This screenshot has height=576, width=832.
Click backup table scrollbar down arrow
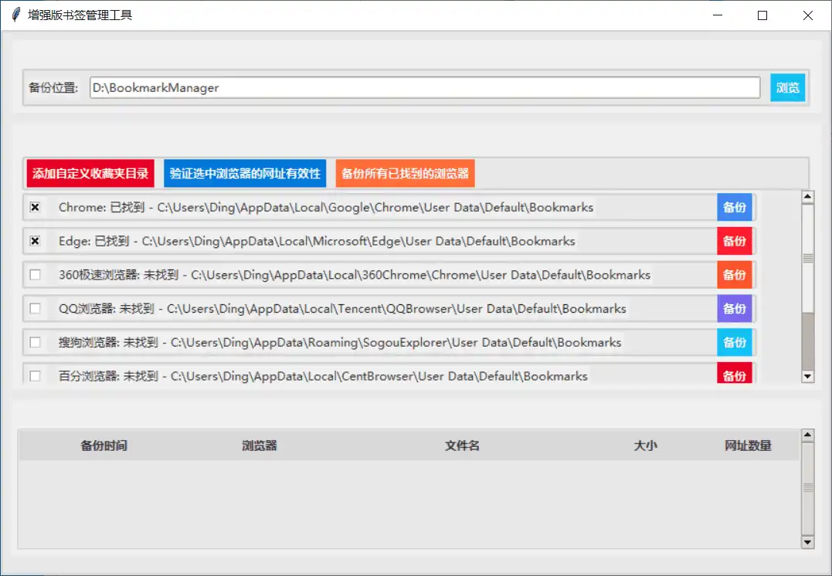[x=807, y=542]
